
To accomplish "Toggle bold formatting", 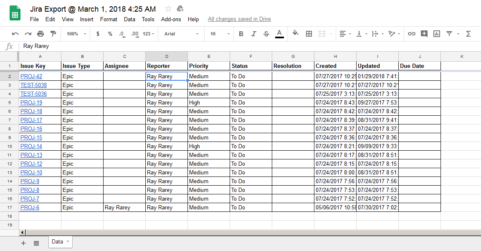I will (x=241, y=34).
